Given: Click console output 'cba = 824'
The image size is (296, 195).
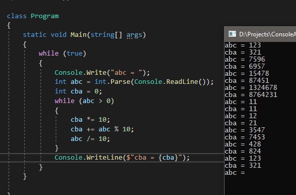Looking at the screenshot, I should pyautogui.click(x=243, y=152).
